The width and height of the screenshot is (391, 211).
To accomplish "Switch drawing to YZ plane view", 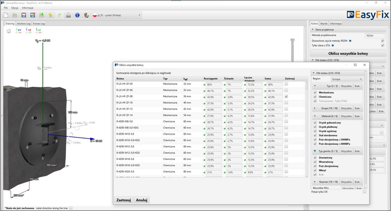I will 29,30.
